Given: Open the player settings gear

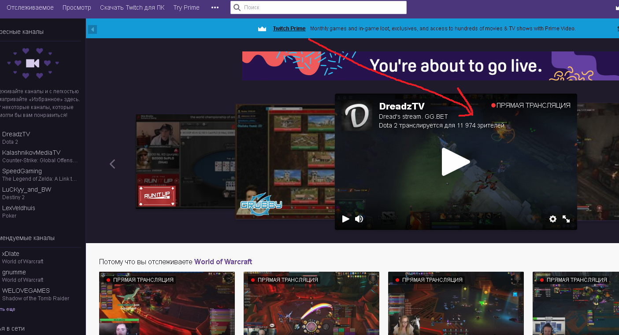Looking at the screenshot, I should (553, 219).
